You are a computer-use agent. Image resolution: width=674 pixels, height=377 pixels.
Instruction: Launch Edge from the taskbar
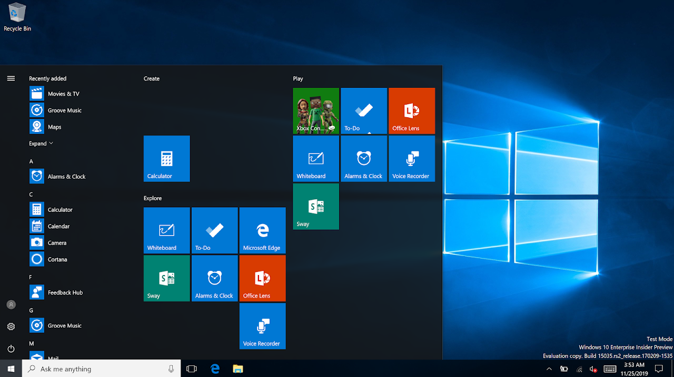[215, 369]
